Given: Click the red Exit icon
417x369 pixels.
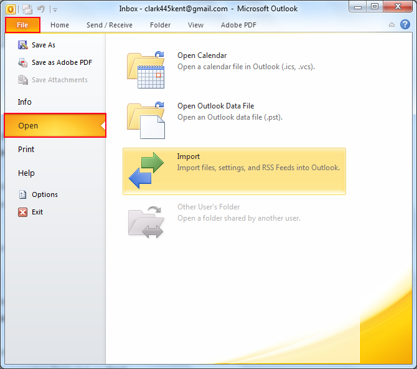Looking at the screenshot, I should tap(22, 213).
